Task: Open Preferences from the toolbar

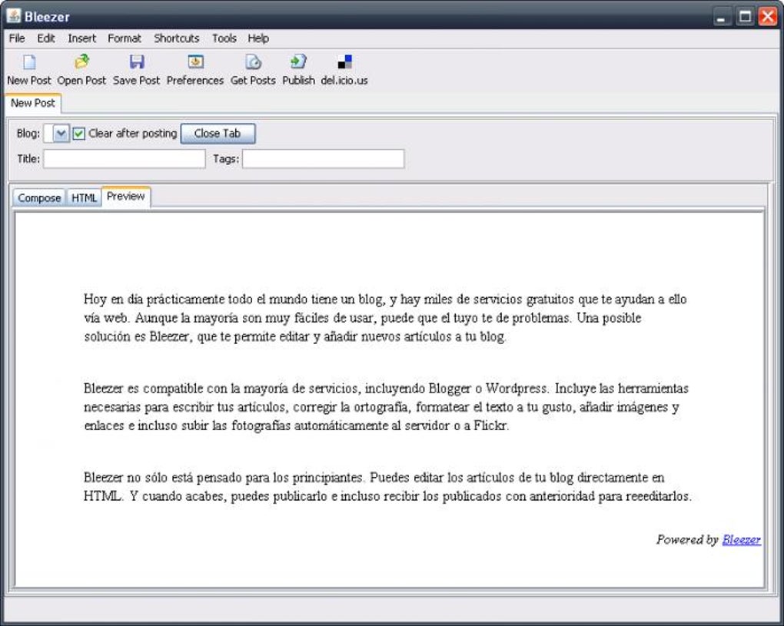Action: 194,68
